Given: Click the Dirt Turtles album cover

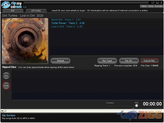Looking at the screenshot, I should (x=25, y=41).
